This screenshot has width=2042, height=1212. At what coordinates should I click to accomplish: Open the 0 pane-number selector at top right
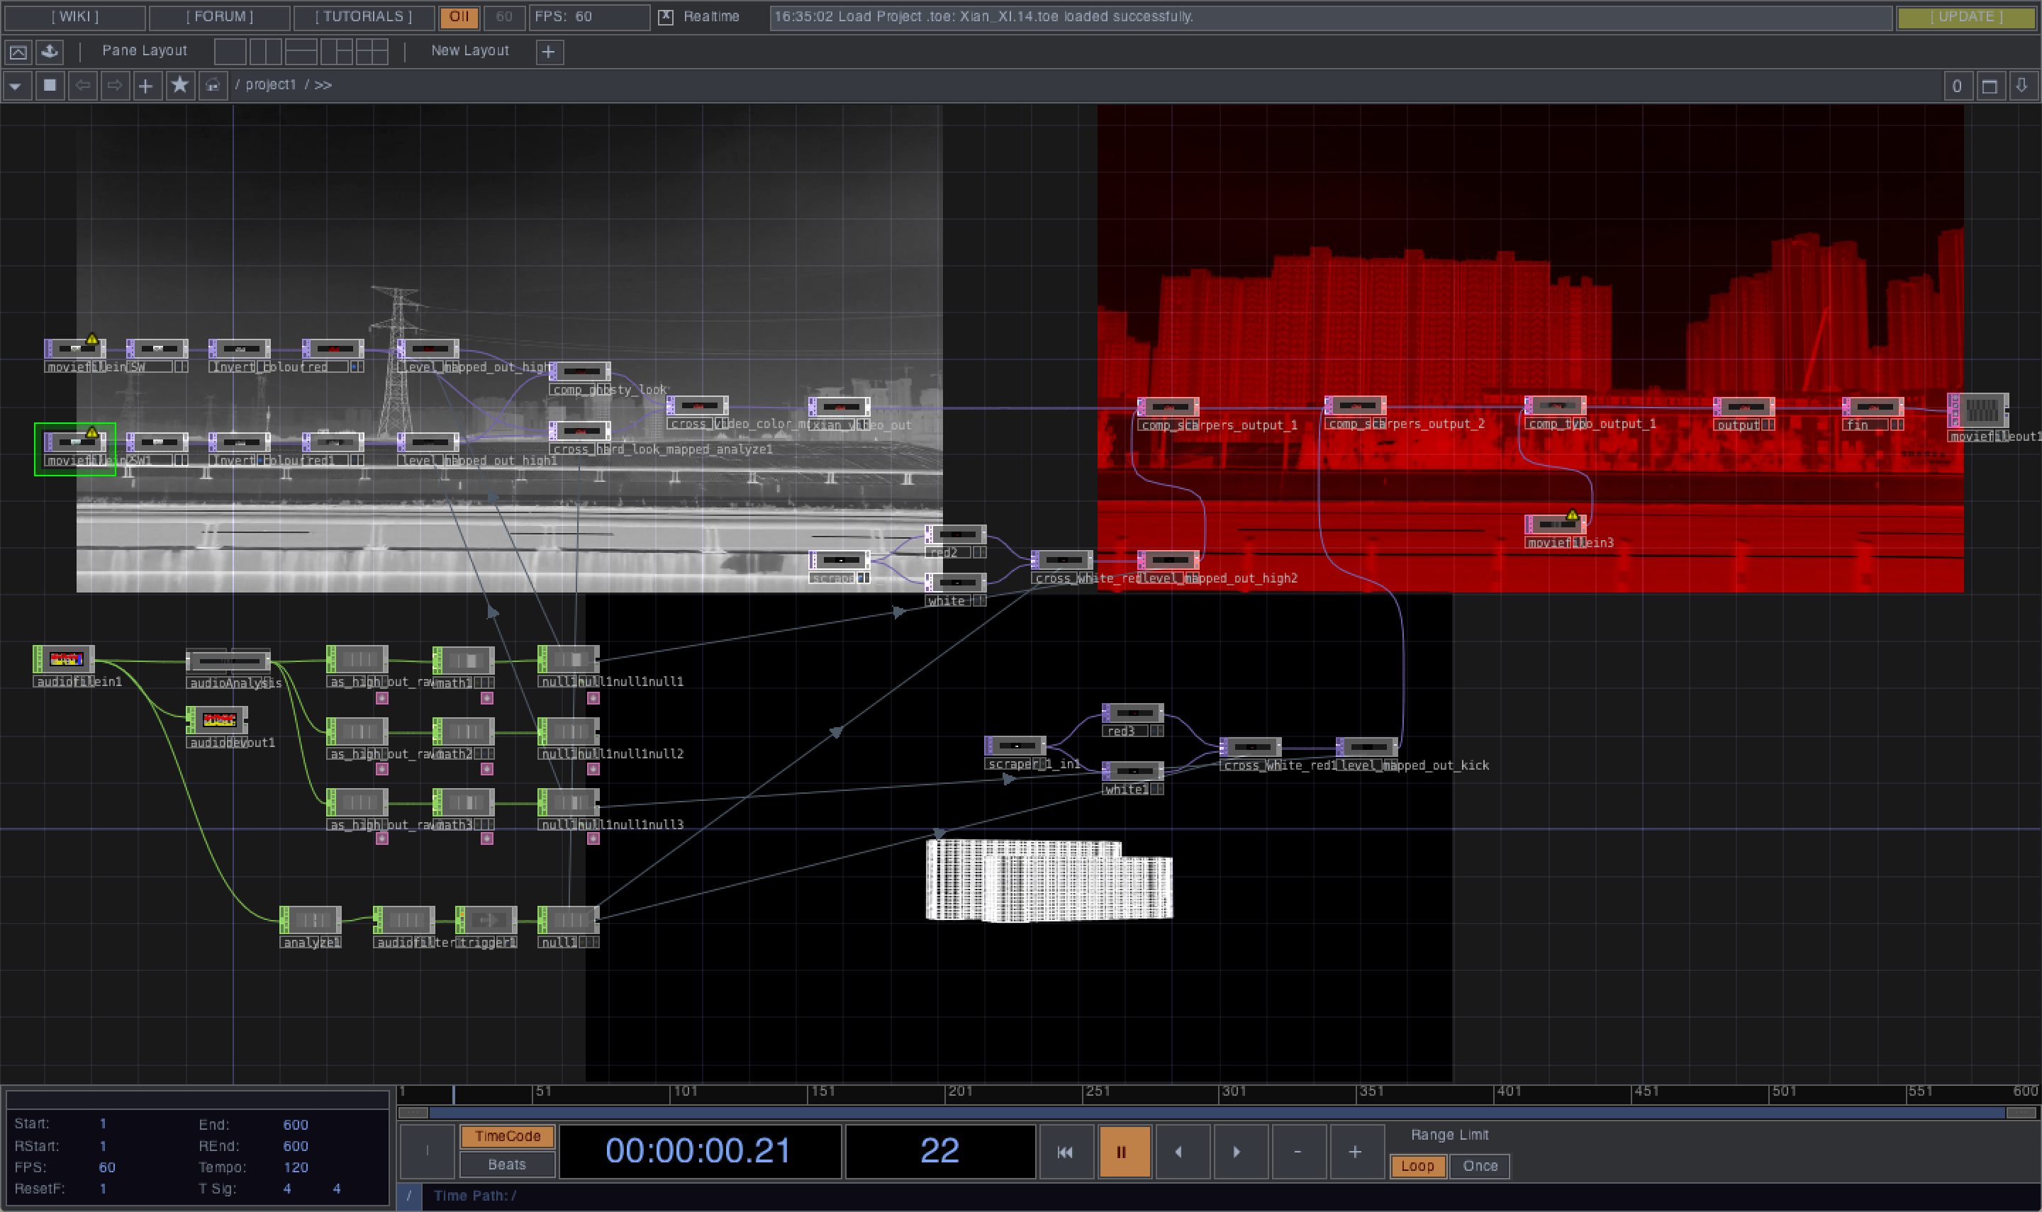point(1957,86)
